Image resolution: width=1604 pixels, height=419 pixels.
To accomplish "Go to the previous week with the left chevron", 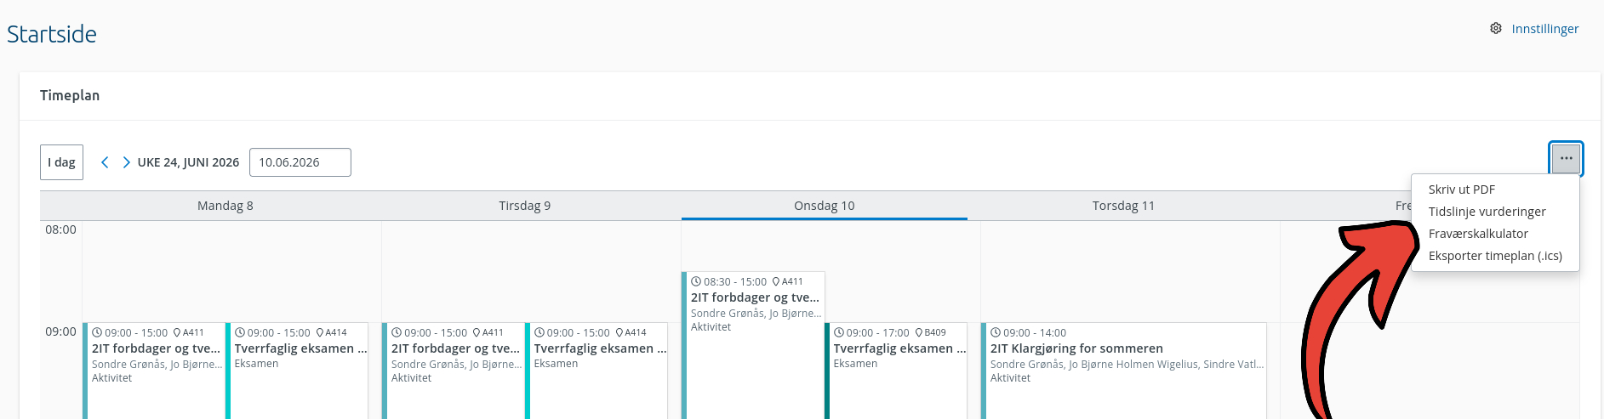I will click(x=105, y=162).
